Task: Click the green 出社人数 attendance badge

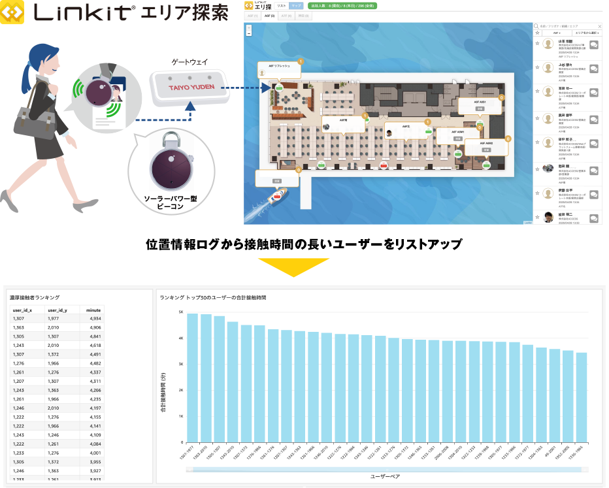Action: point(342,6)
